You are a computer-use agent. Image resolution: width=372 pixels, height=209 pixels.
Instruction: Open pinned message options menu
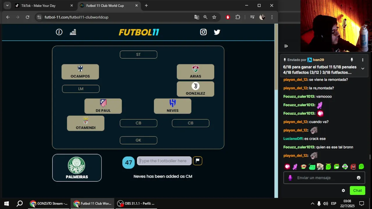[x=362, y=60]
